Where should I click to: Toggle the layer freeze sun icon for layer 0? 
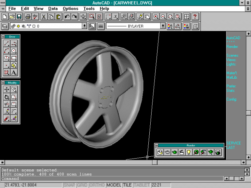pos(18,26)
